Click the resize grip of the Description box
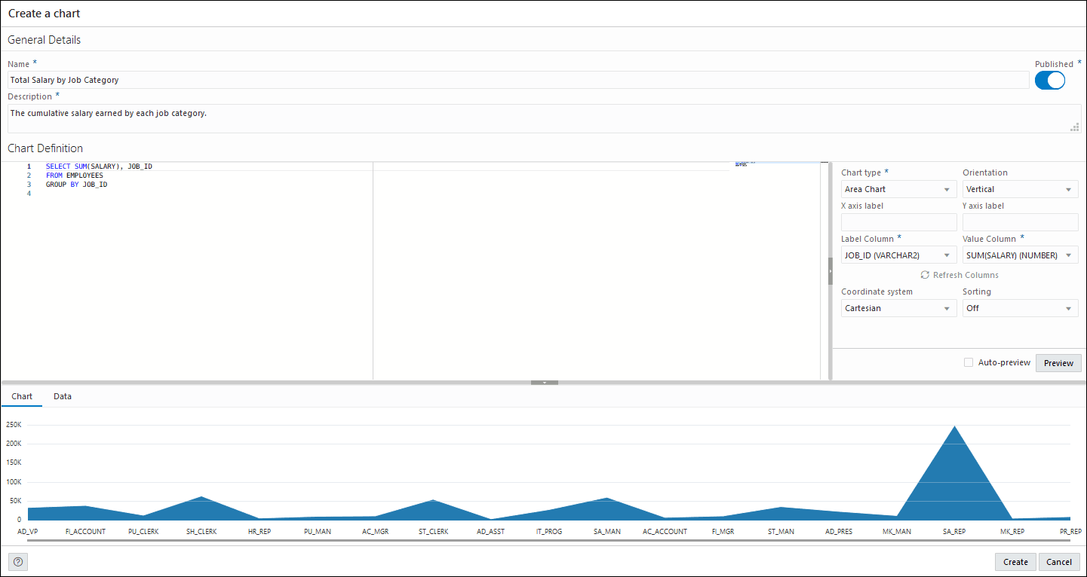 (x=1074, y=127)
